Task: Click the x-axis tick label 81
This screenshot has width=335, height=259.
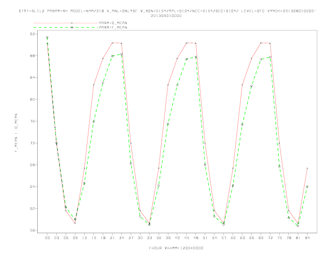Action: tap(298, 238)
